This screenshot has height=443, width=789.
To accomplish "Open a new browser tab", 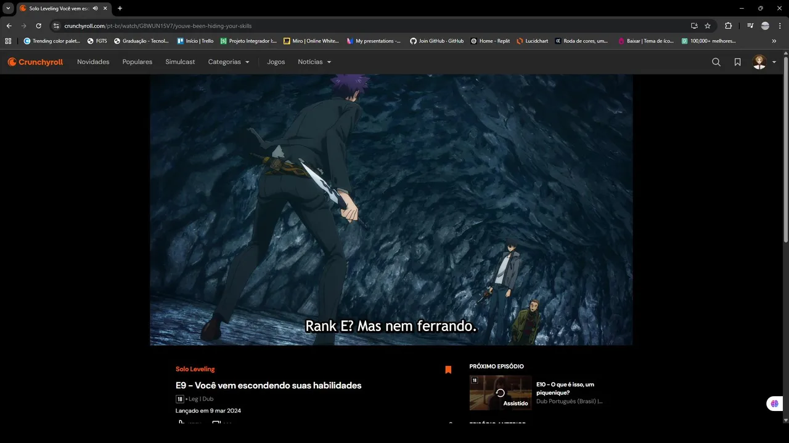I will point(120,8).
